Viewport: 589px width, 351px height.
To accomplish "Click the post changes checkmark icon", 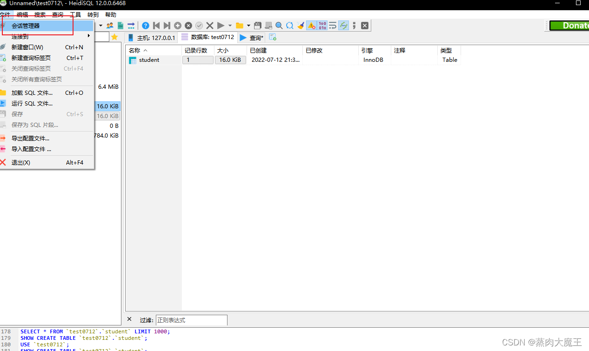I will pos(199,26).
